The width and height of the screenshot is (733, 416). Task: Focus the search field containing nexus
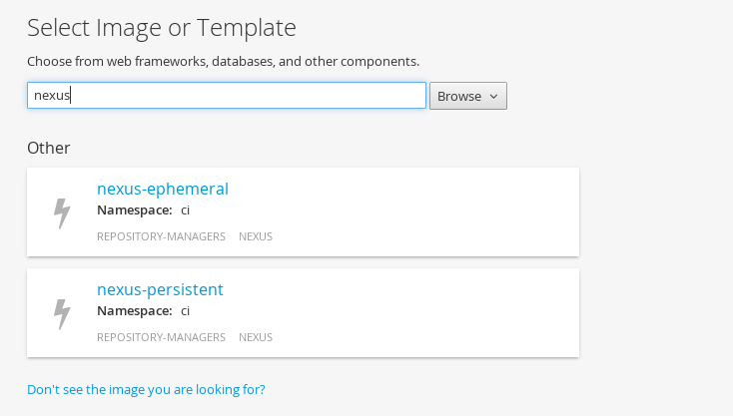coord(227,95)
